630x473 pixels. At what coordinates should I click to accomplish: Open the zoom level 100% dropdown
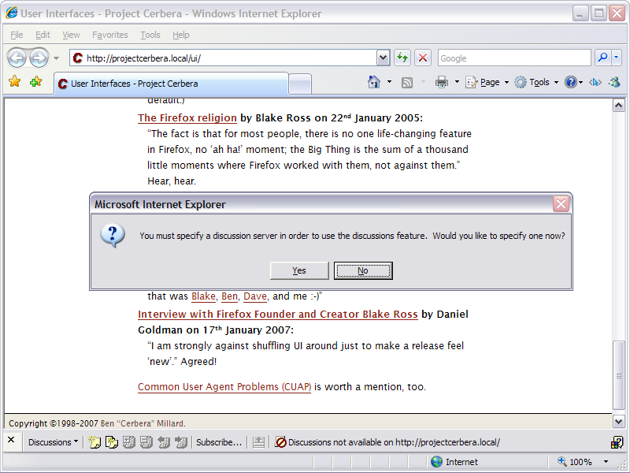[x=606, y=462]
